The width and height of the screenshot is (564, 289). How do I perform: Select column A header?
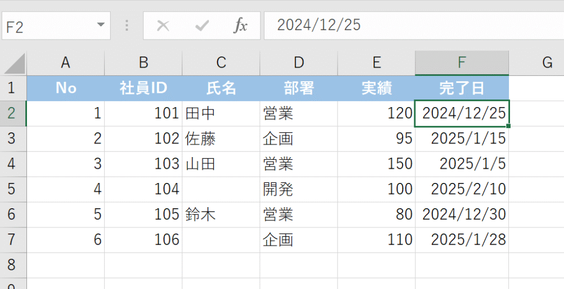(66, 63)
